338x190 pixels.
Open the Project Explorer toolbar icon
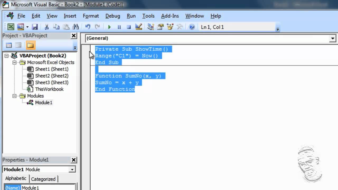[151, 27]
